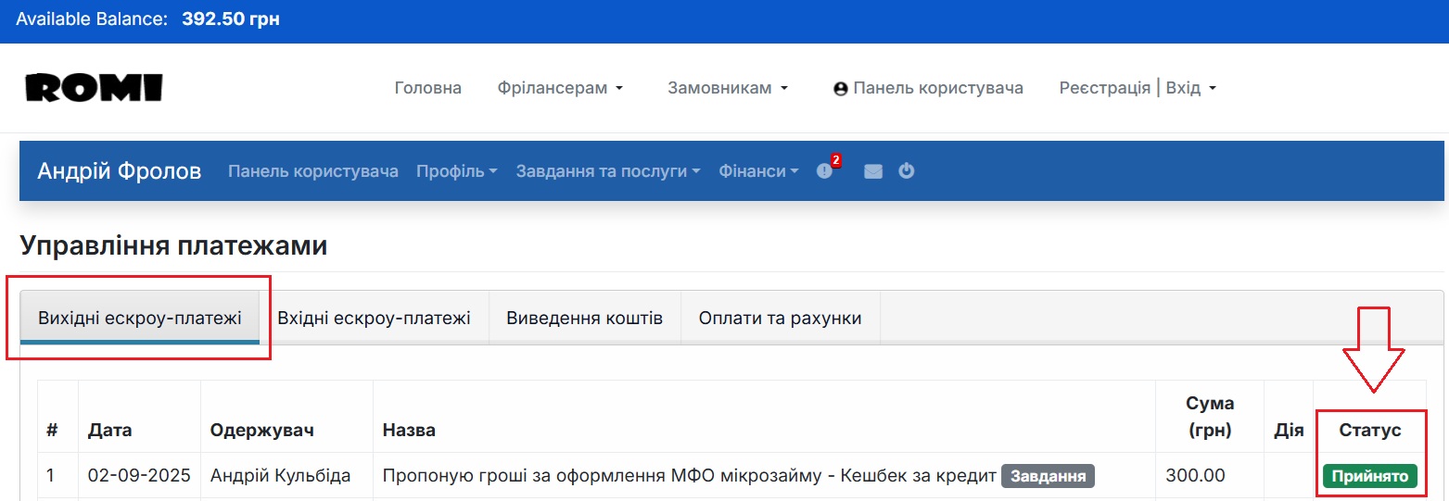1449x501 pixels.
Task: Click the Прийнято status badge
Action: [1369, 476]
